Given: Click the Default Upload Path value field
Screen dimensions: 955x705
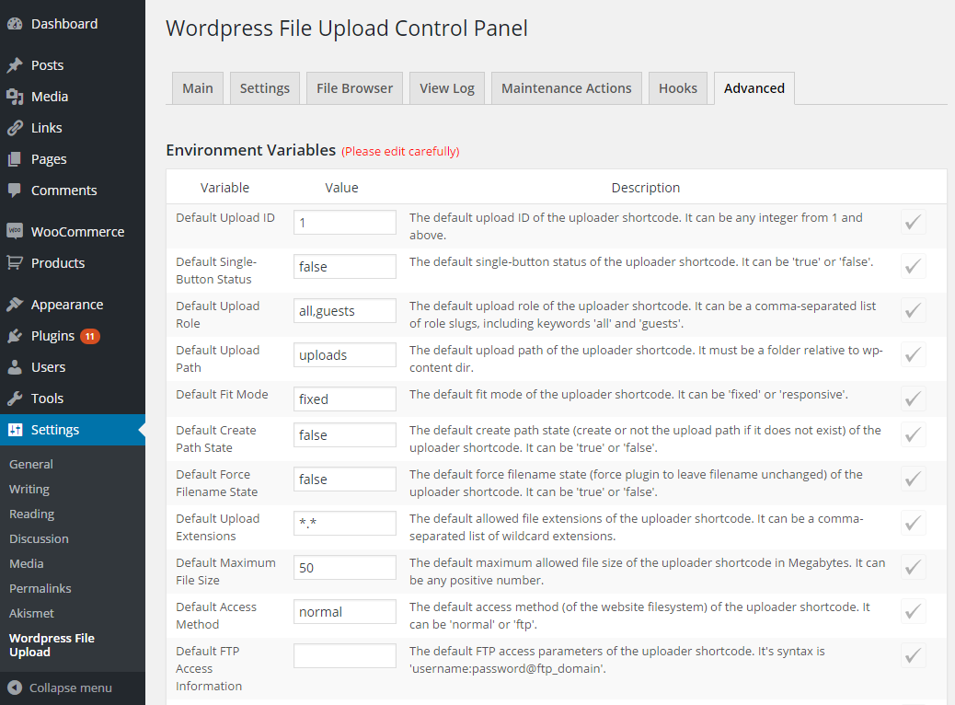Looking at the screenshot, I should (345, 354).
